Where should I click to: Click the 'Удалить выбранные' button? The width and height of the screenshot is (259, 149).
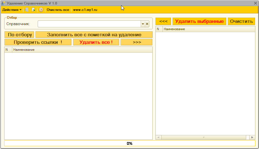click(x=199, y=21)
